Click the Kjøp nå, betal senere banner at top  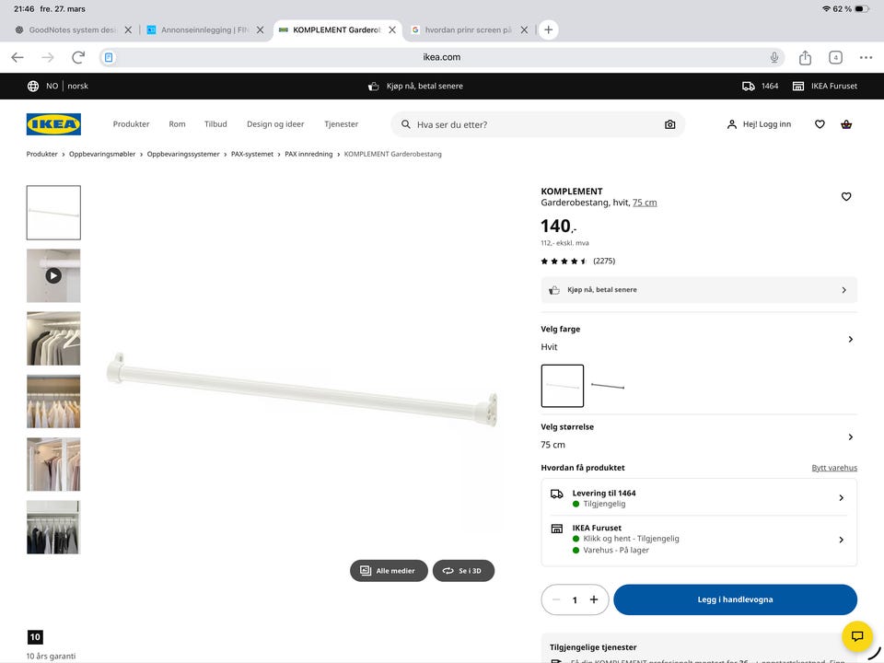[415, 87]
